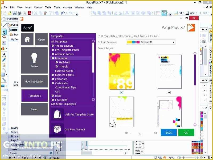Click the Search field in Assets panel
Screen dimensions: 213x160
tap(29, 153)
